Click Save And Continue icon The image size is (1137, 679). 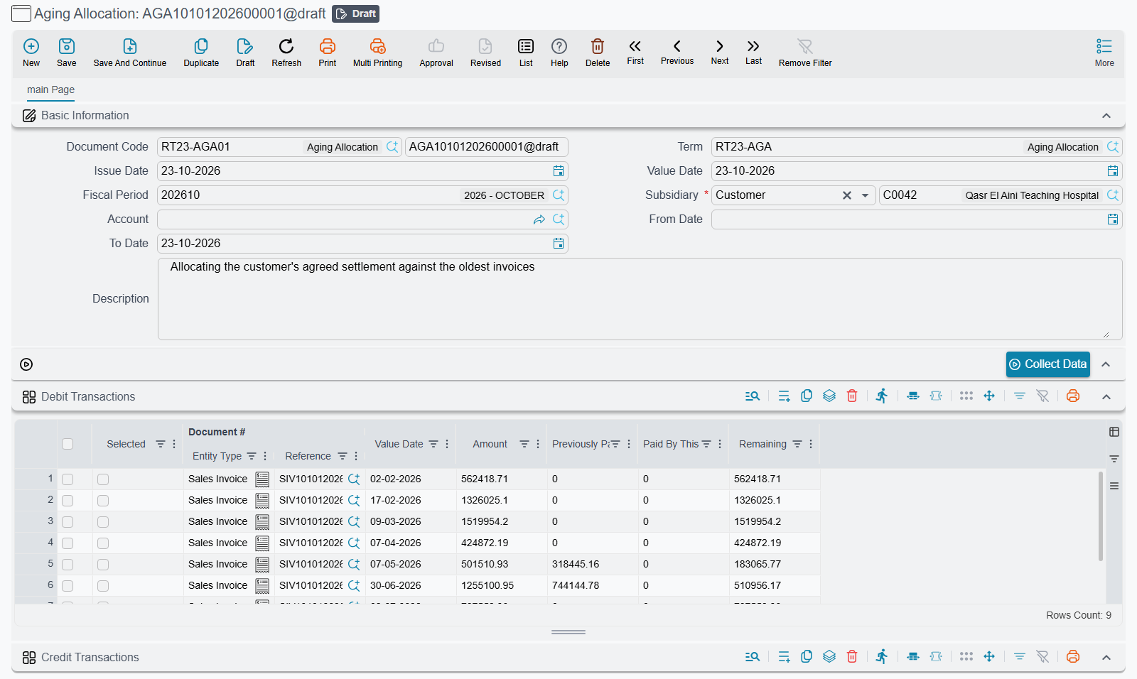coord(130,47)
